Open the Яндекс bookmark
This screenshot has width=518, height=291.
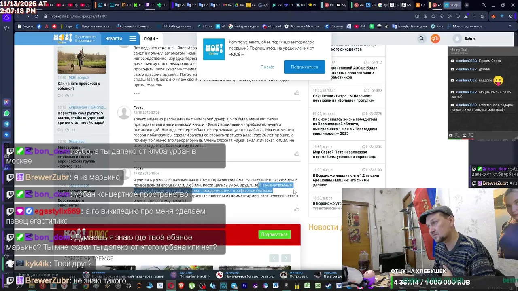[25, 26]
